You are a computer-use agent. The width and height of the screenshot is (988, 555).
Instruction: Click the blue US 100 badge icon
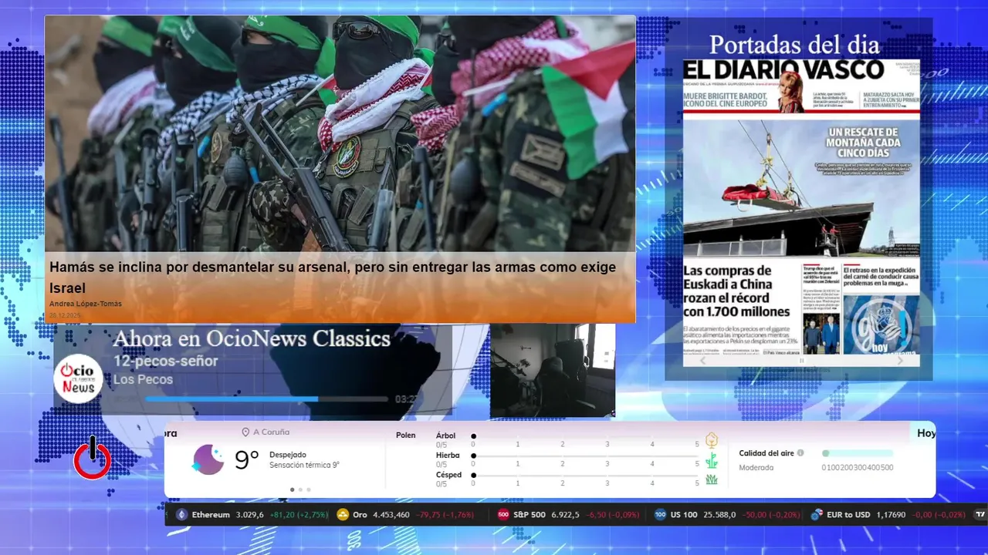(660, 515)
